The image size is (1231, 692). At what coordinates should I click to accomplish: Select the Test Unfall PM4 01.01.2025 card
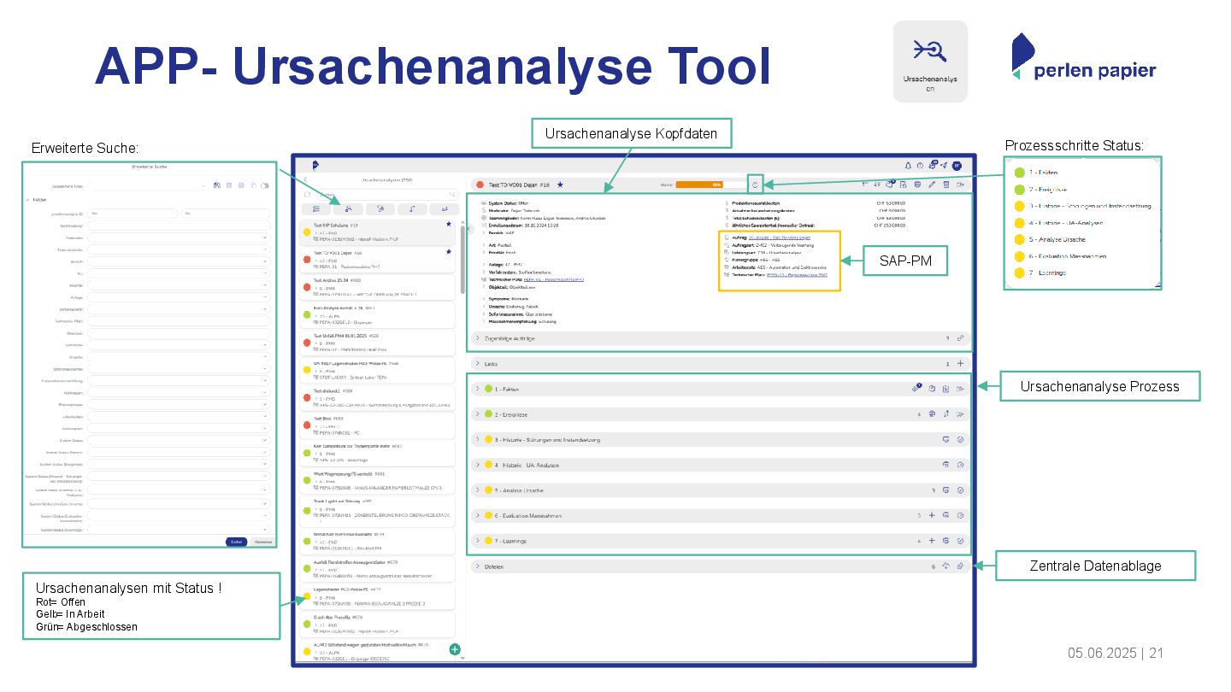377,343
